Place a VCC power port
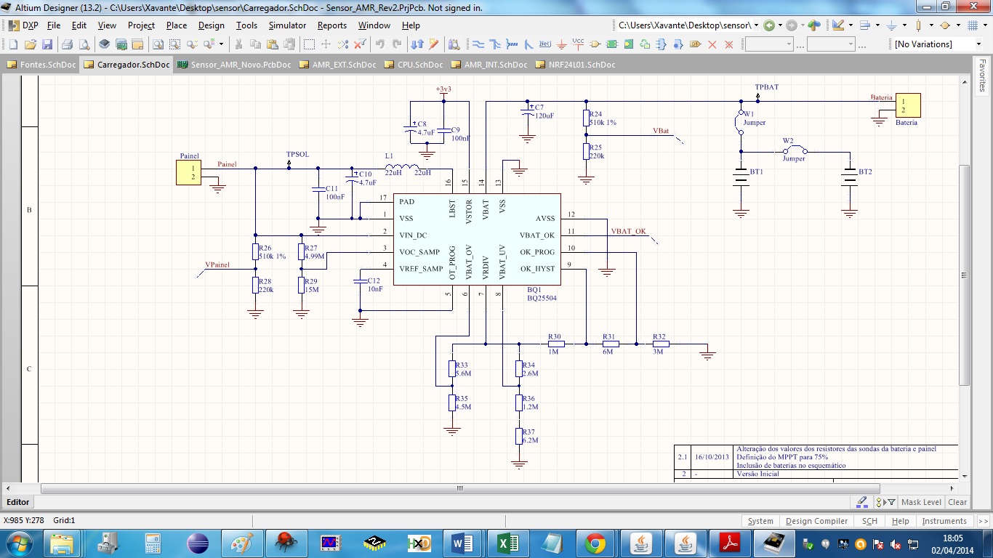Image resolution: width=993 pixels, height=558 pixels. coord(578,44)
